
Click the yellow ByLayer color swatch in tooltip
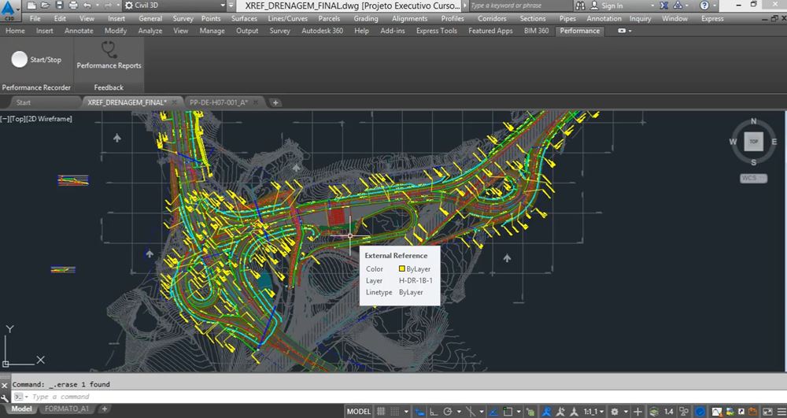(401, 269)
